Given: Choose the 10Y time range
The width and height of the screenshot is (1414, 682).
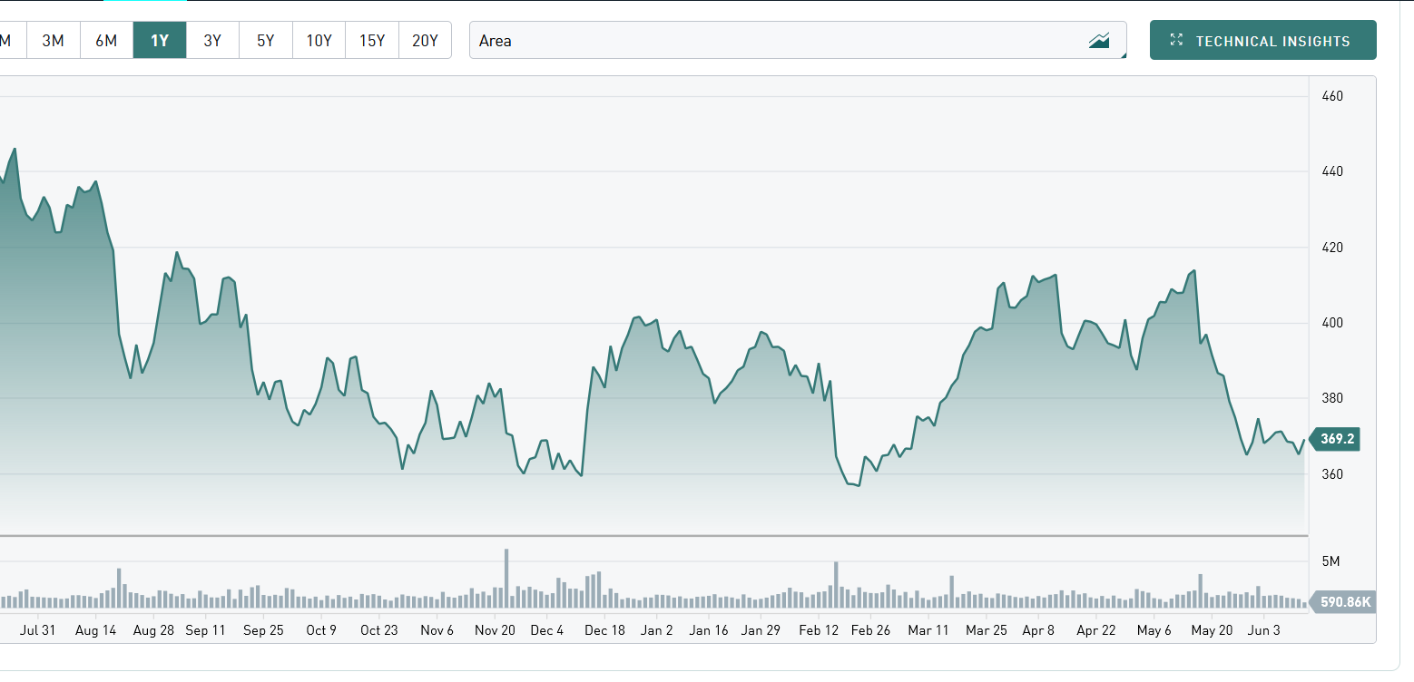Looking at the screenshot, I should [319, 41].
